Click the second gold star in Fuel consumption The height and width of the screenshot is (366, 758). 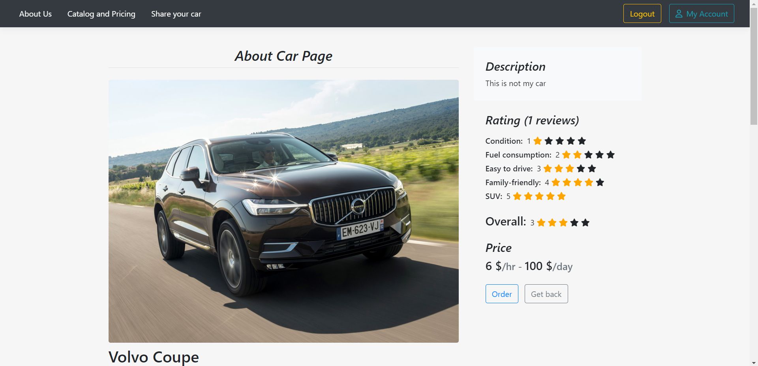coord(577,155)
